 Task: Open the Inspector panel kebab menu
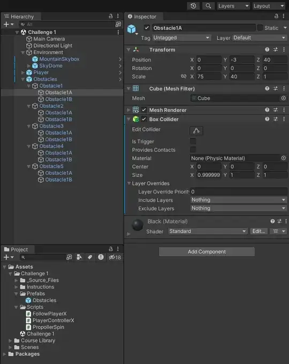pos(284,16)
